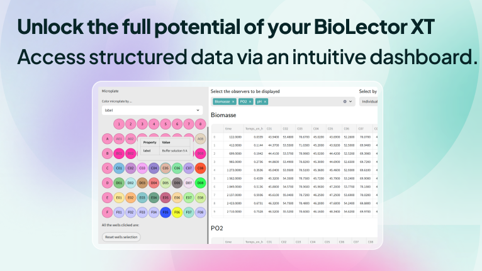The width and height of the screenshot is (482, 271).
Task: Click the Temps_en_h column header in Biomasse table
Action: [254, 128]
